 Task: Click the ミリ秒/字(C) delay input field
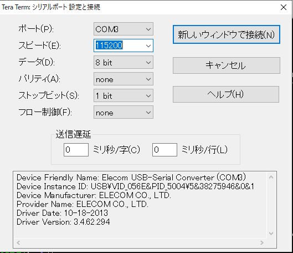tap(76, 150)
